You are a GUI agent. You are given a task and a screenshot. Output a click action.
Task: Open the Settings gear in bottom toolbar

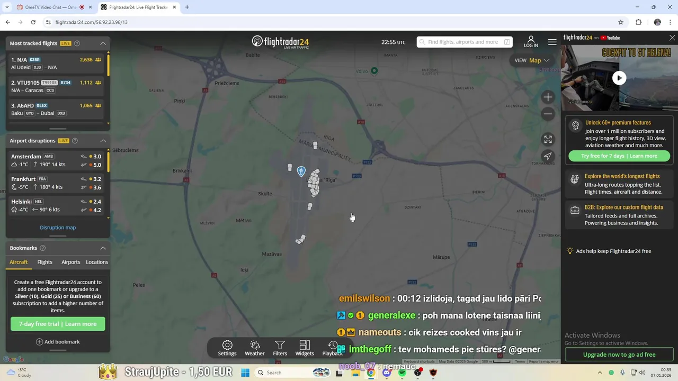227,348
